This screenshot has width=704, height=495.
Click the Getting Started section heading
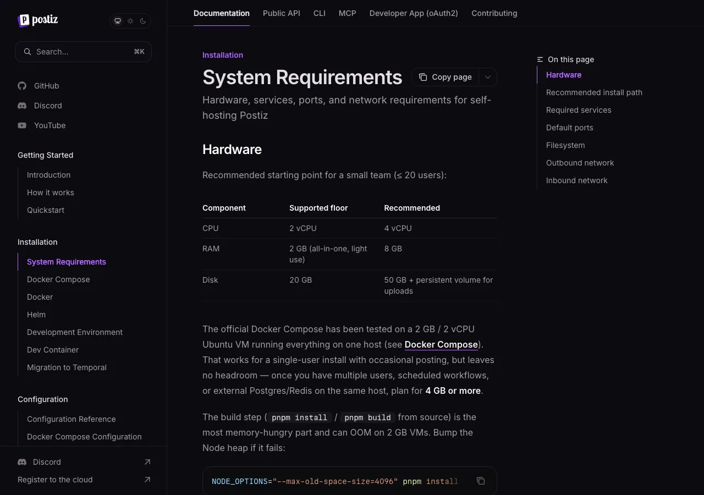pos(45,155)
